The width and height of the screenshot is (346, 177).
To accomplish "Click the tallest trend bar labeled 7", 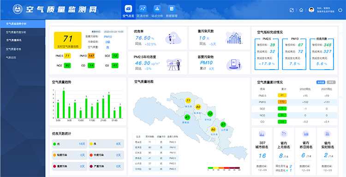I will (x=64, y=105).
